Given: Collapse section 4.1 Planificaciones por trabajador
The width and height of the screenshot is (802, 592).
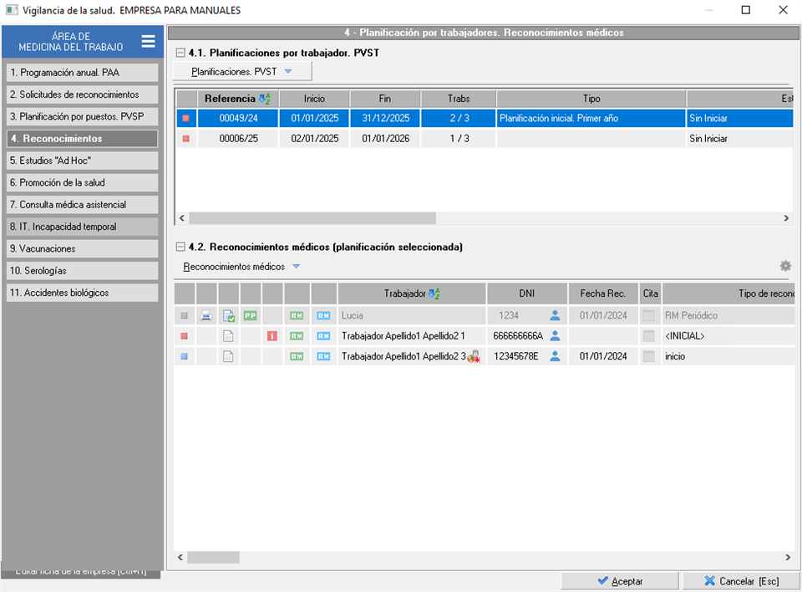Looking at the screenshot, I should [x=180, y=53].
